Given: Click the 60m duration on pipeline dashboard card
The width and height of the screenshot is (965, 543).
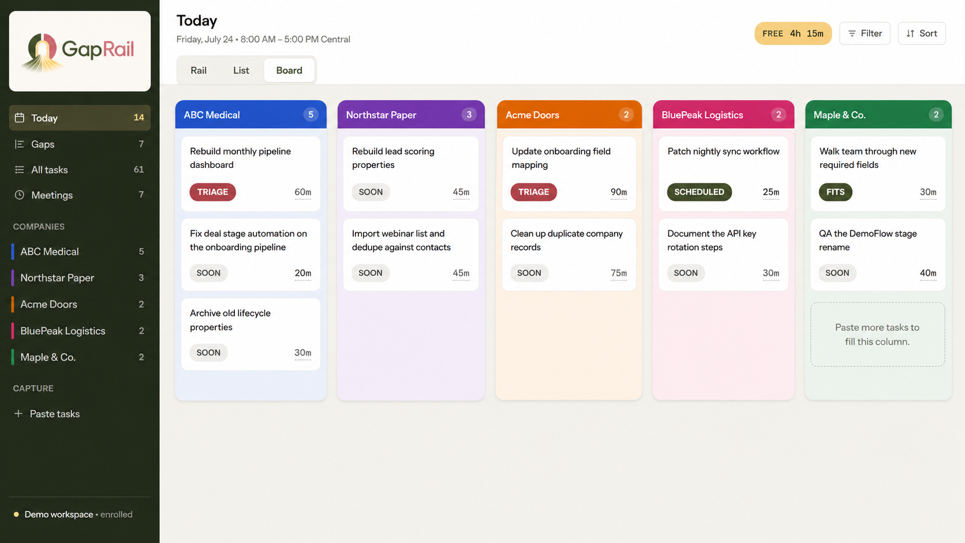Looking at the screenshot, I should pos(303,192).
